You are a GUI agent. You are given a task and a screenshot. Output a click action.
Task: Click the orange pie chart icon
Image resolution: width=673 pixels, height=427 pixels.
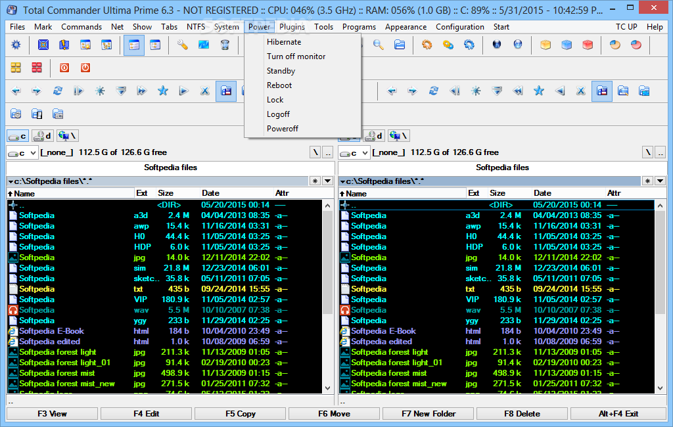click(x=615, y=45)
